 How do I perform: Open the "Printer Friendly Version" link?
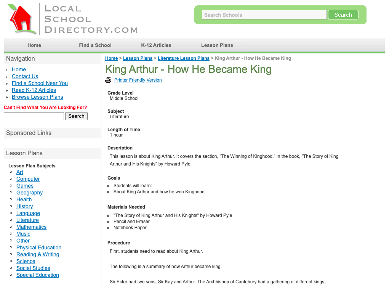(x=138, y=80)
